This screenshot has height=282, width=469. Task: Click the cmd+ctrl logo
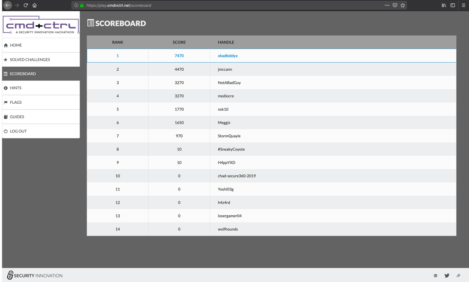point(41,25)
